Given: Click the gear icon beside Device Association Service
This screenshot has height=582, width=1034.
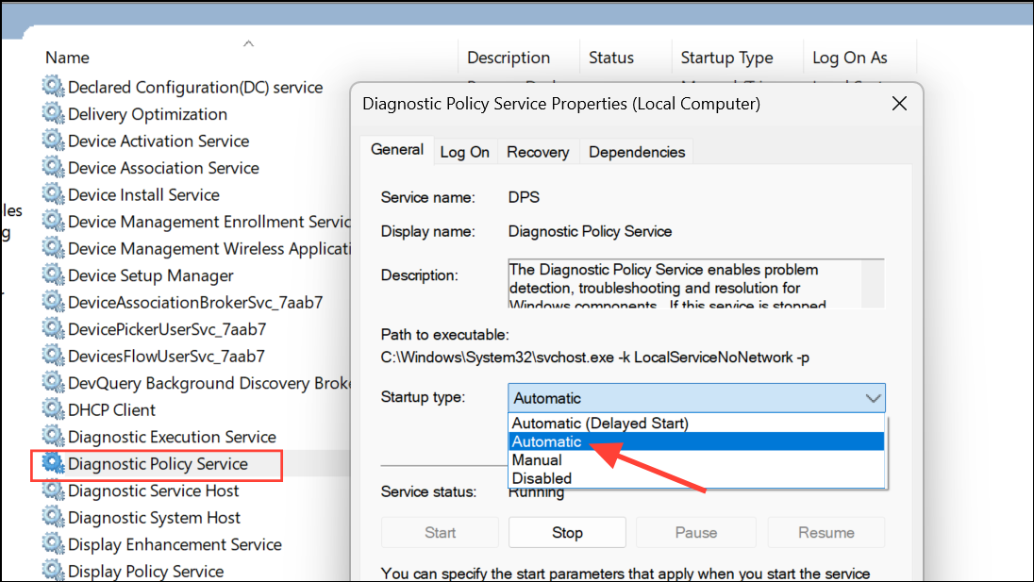Looking at the screenshot, I should click(x=54, y=167).
